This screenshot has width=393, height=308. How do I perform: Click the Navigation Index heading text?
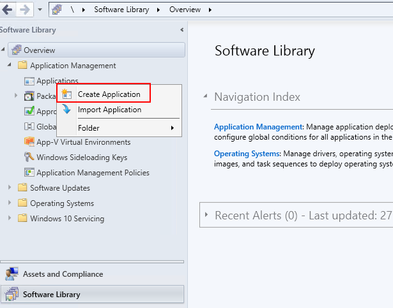point(257,96)
